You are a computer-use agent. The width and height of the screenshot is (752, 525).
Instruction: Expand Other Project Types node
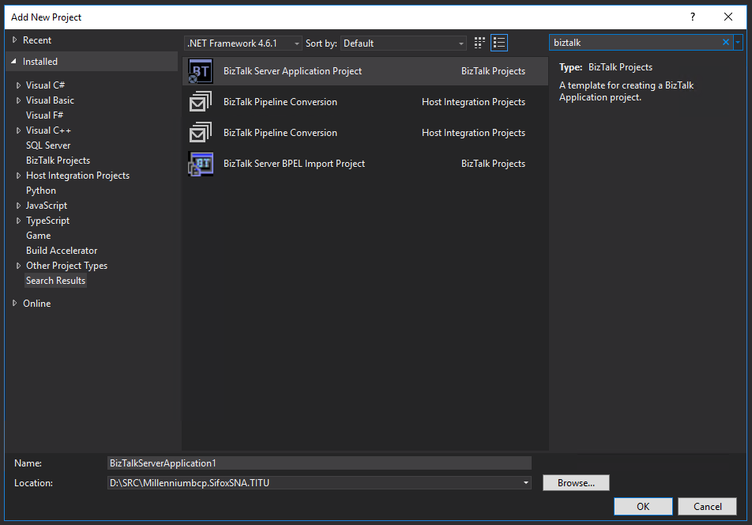18,266
